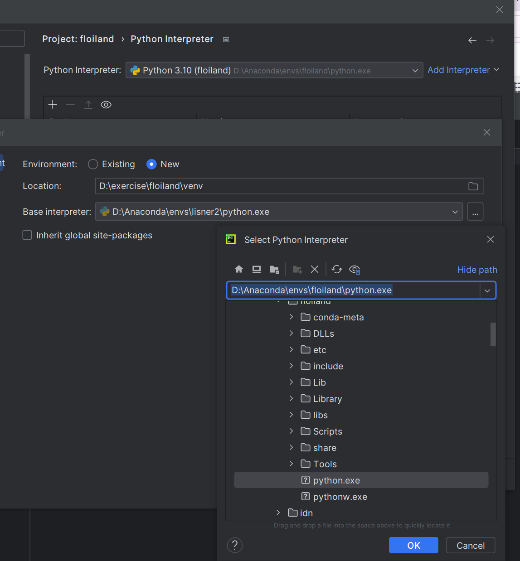This screenshot has height=561, width=520.
Task: Expand Base interpreter dropdown list
Action: pos(455,212)
